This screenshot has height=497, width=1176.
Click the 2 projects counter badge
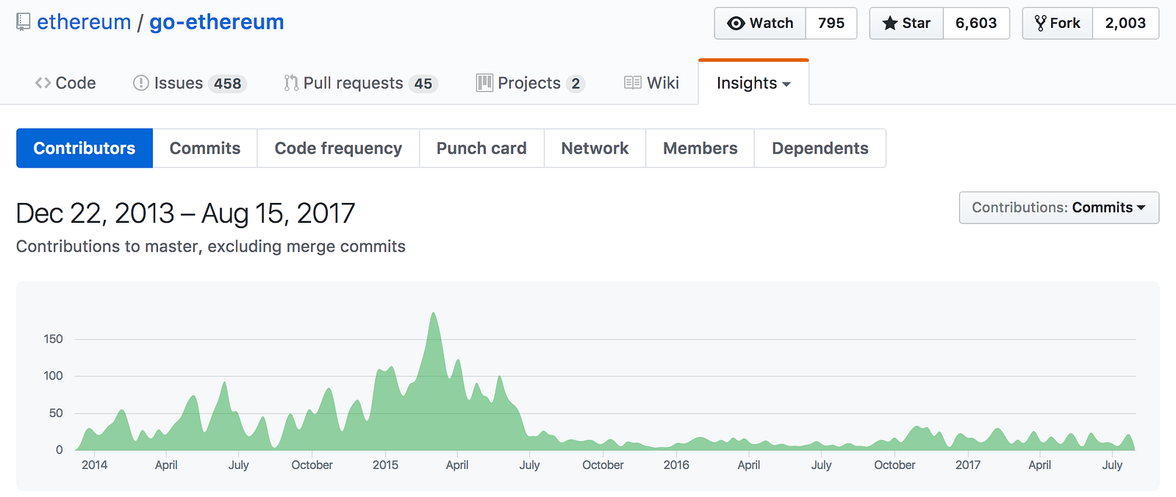576,84
